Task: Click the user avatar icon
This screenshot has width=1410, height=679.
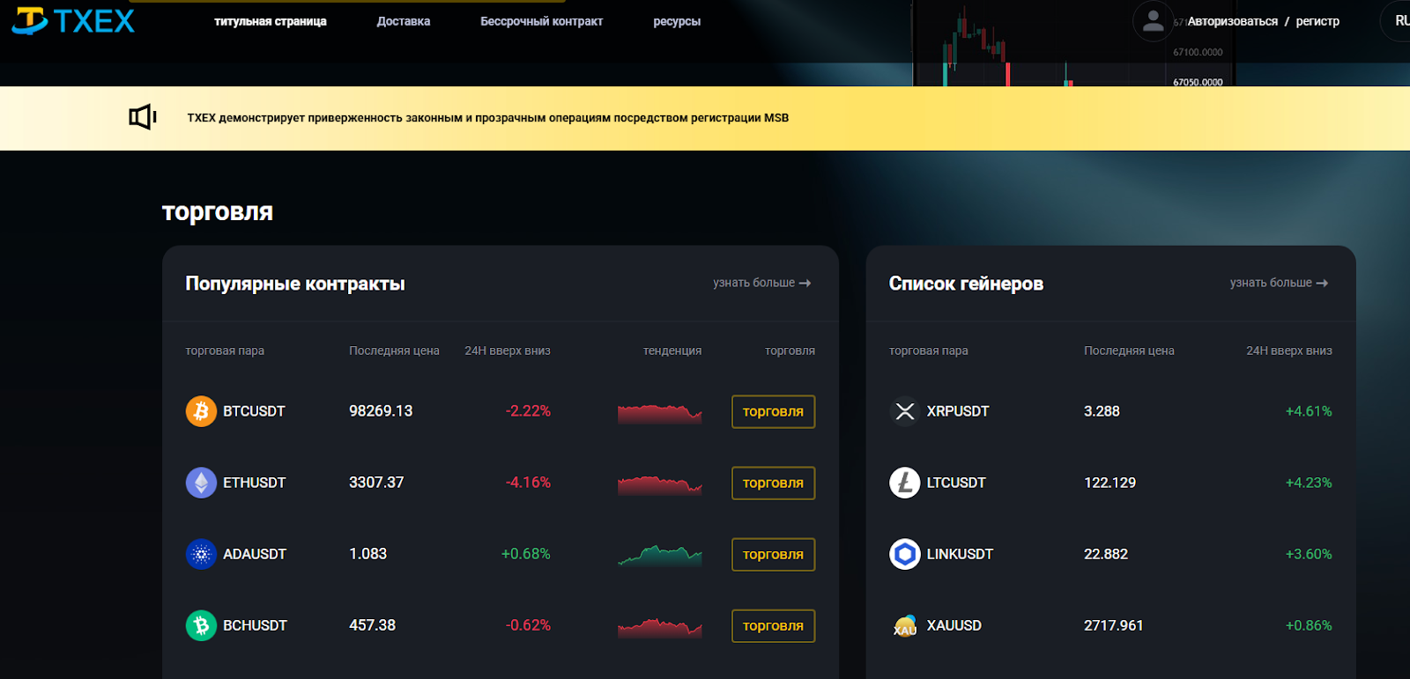Action: pyautogui.click(x=1153, y=21)
